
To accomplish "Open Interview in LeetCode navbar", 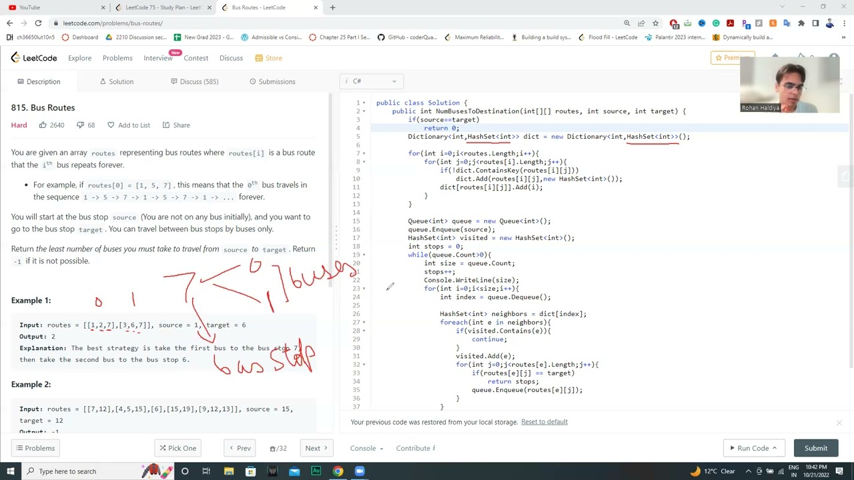I will (x=158, y=58).
